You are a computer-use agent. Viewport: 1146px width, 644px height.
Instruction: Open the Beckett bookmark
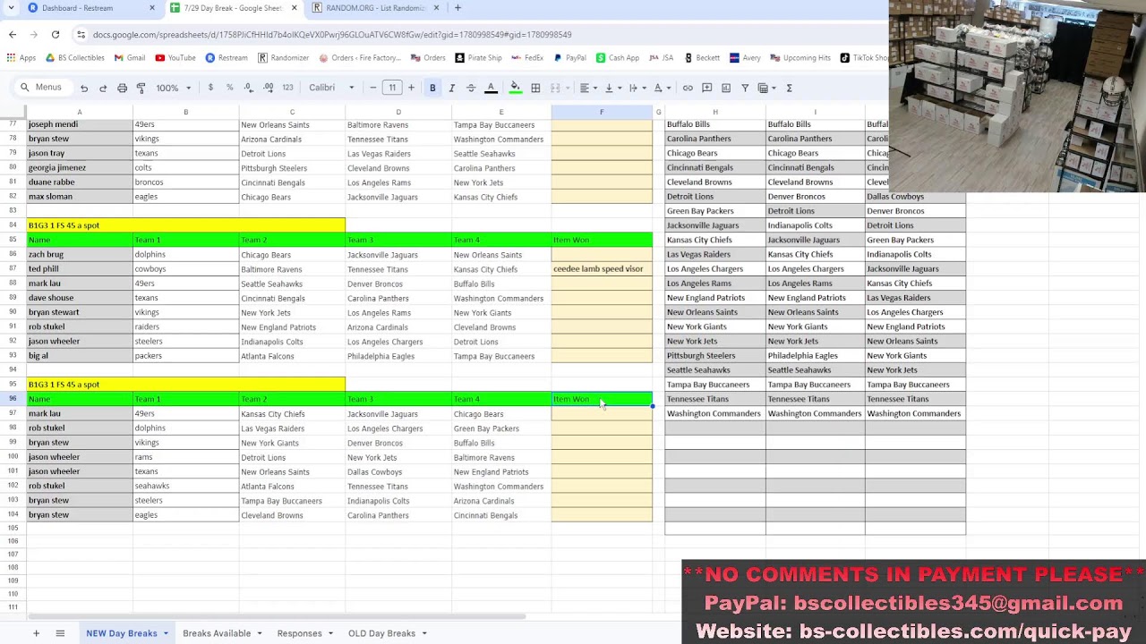(702, 58)
